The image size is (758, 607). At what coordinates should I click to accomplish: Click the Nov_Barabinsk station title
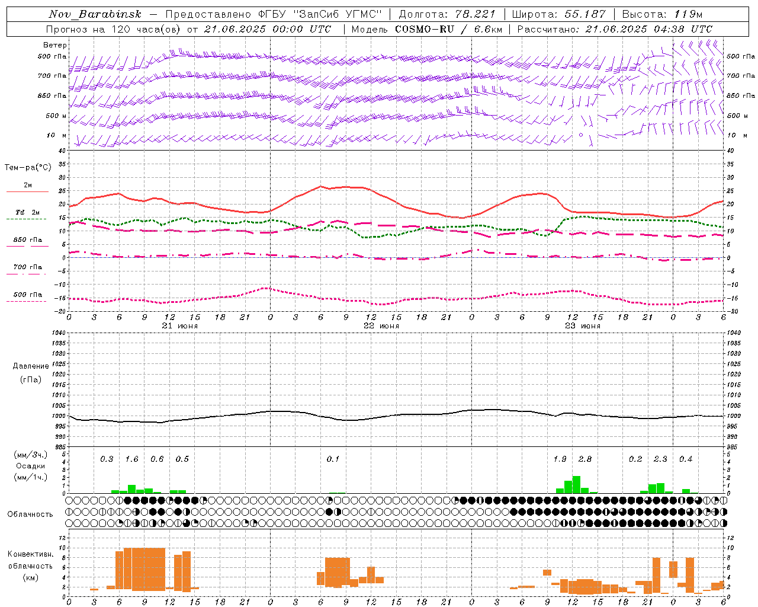95,14
